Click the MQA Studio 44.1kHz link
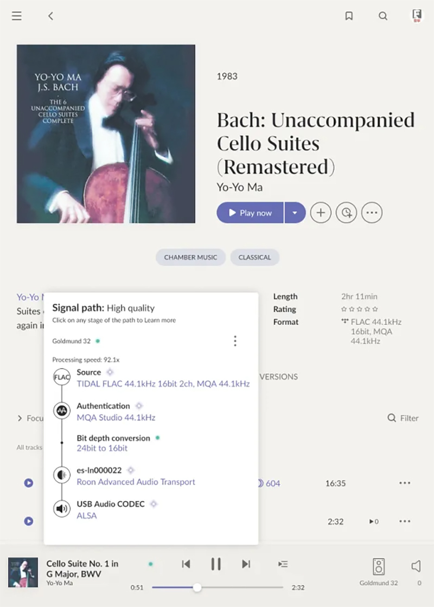Viewport: 434px width, 607px height. click(116, 417)
